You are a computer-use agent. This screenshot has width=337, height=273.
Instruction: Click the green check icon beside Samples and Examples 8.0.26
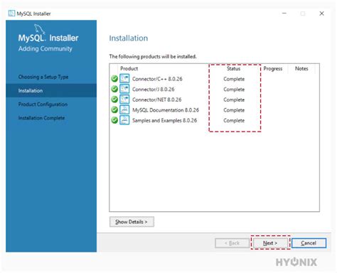pyautogui.click(x=114, y=120)
